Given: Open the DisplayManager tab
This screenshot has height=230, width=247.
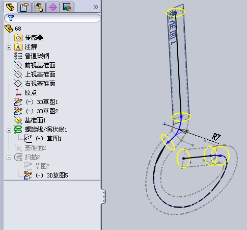Looking at the screenshot, I should pyautogui.click(x=67, y=7).
